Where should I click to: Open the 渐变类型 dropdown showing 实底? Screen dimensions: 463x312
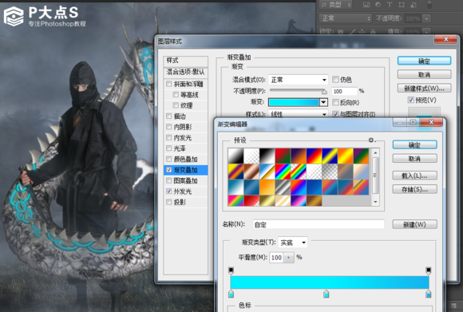293,243
